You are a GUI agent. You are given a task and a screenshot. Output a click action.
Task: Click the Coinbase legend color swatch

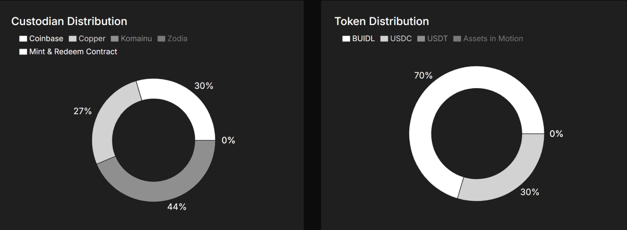[23, 38]
